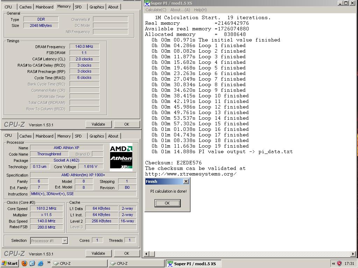
Task: Click the Start button
Action: [x=9, y=263]
